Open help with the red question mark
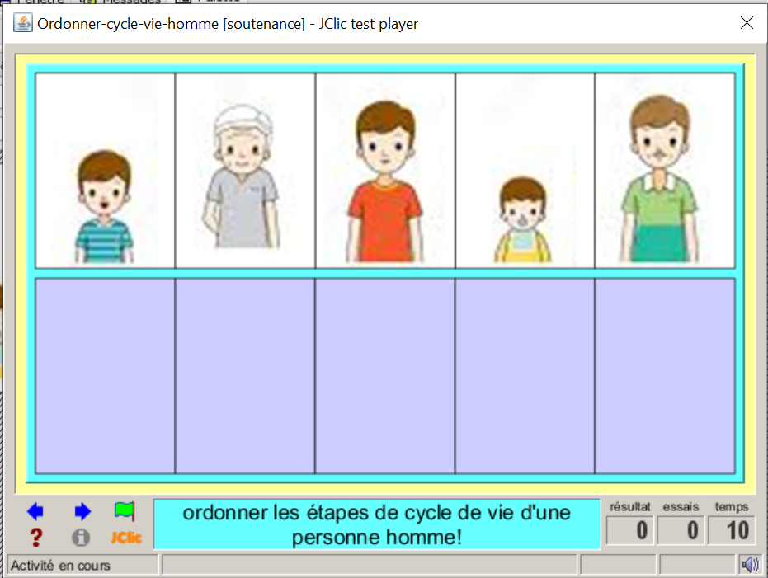768x578 pixels. [x=35, y=538]
